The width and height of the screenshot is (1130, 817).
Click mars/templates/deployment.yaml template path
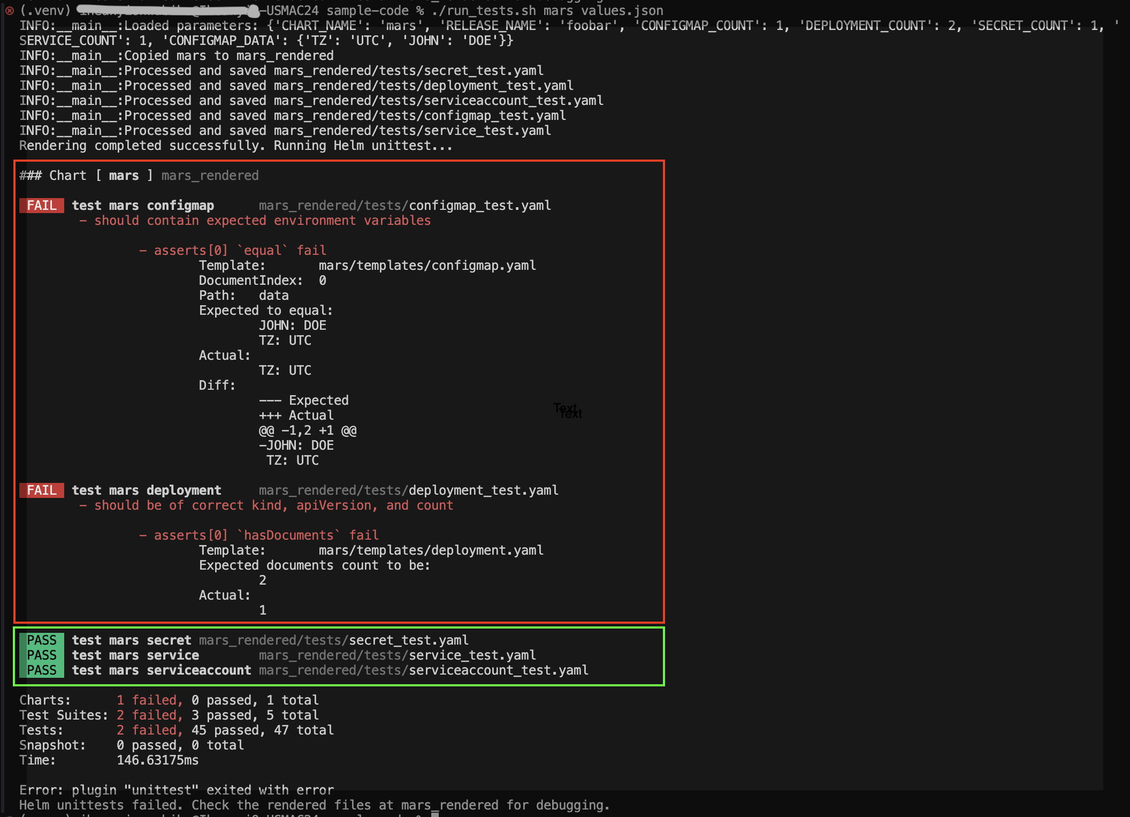pos(431,550)
